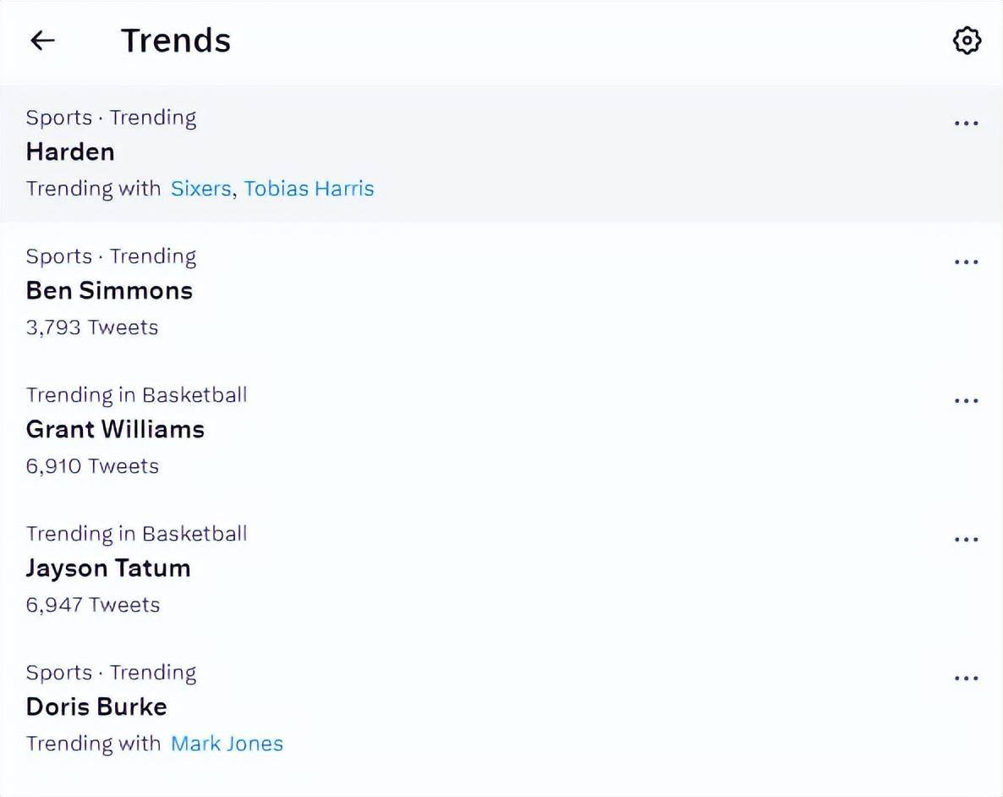Select the 6,947 Tweets count text
This screenshot has height=797, width=1003.
93,606
